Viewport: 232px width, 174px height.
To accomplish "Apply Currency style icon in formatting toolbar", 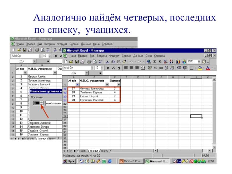I will [x=150, y=68].
